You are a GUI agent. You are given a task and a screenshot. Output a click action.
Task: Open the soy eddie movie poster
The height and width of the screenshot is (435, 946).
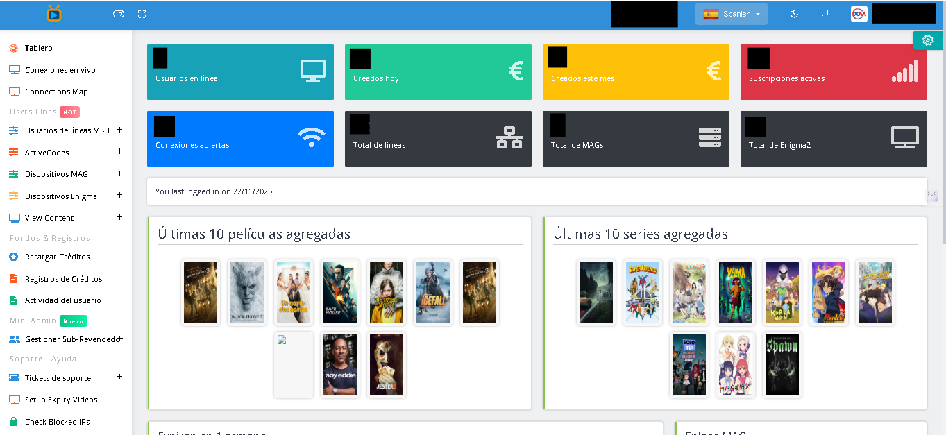point(340,365)
